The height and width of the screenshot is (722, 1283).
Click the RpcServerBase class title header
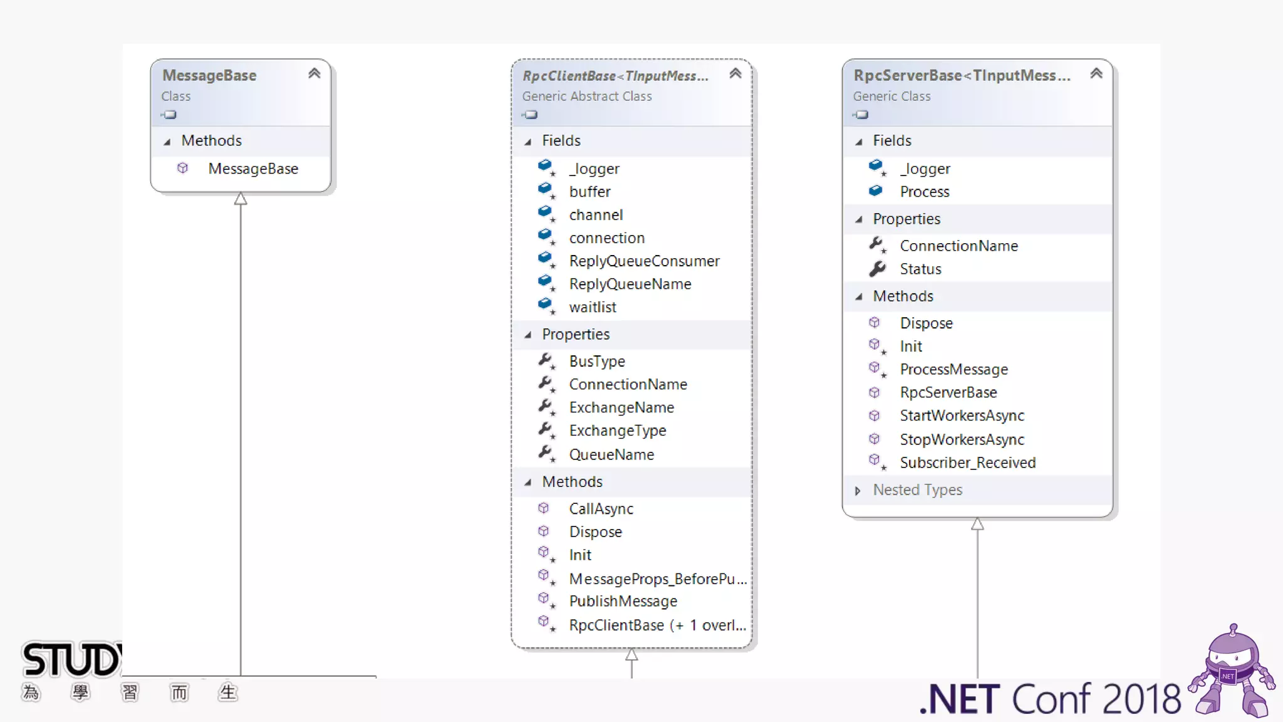coord(962,76)
